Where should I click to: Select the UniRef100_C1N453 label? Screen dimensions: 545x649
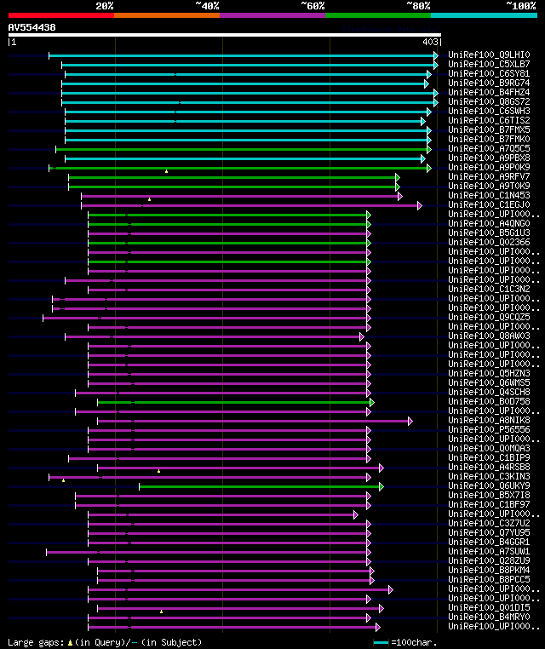click(x=489, y=195)
